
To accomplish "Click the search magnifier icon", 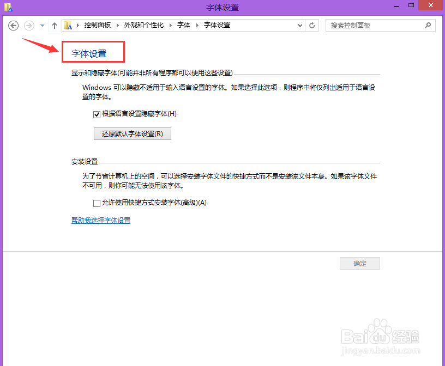I will coord(428,25).
